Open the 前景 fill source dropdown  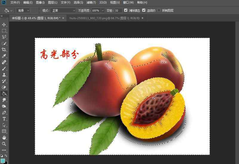pos(23,10)
